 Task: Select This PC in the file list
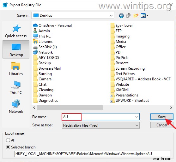coord(42,36)
